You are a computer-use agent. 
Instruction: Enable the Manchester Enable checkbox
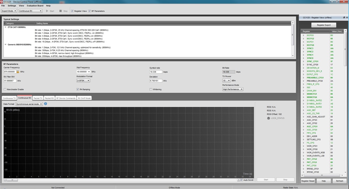coord(5,89)
